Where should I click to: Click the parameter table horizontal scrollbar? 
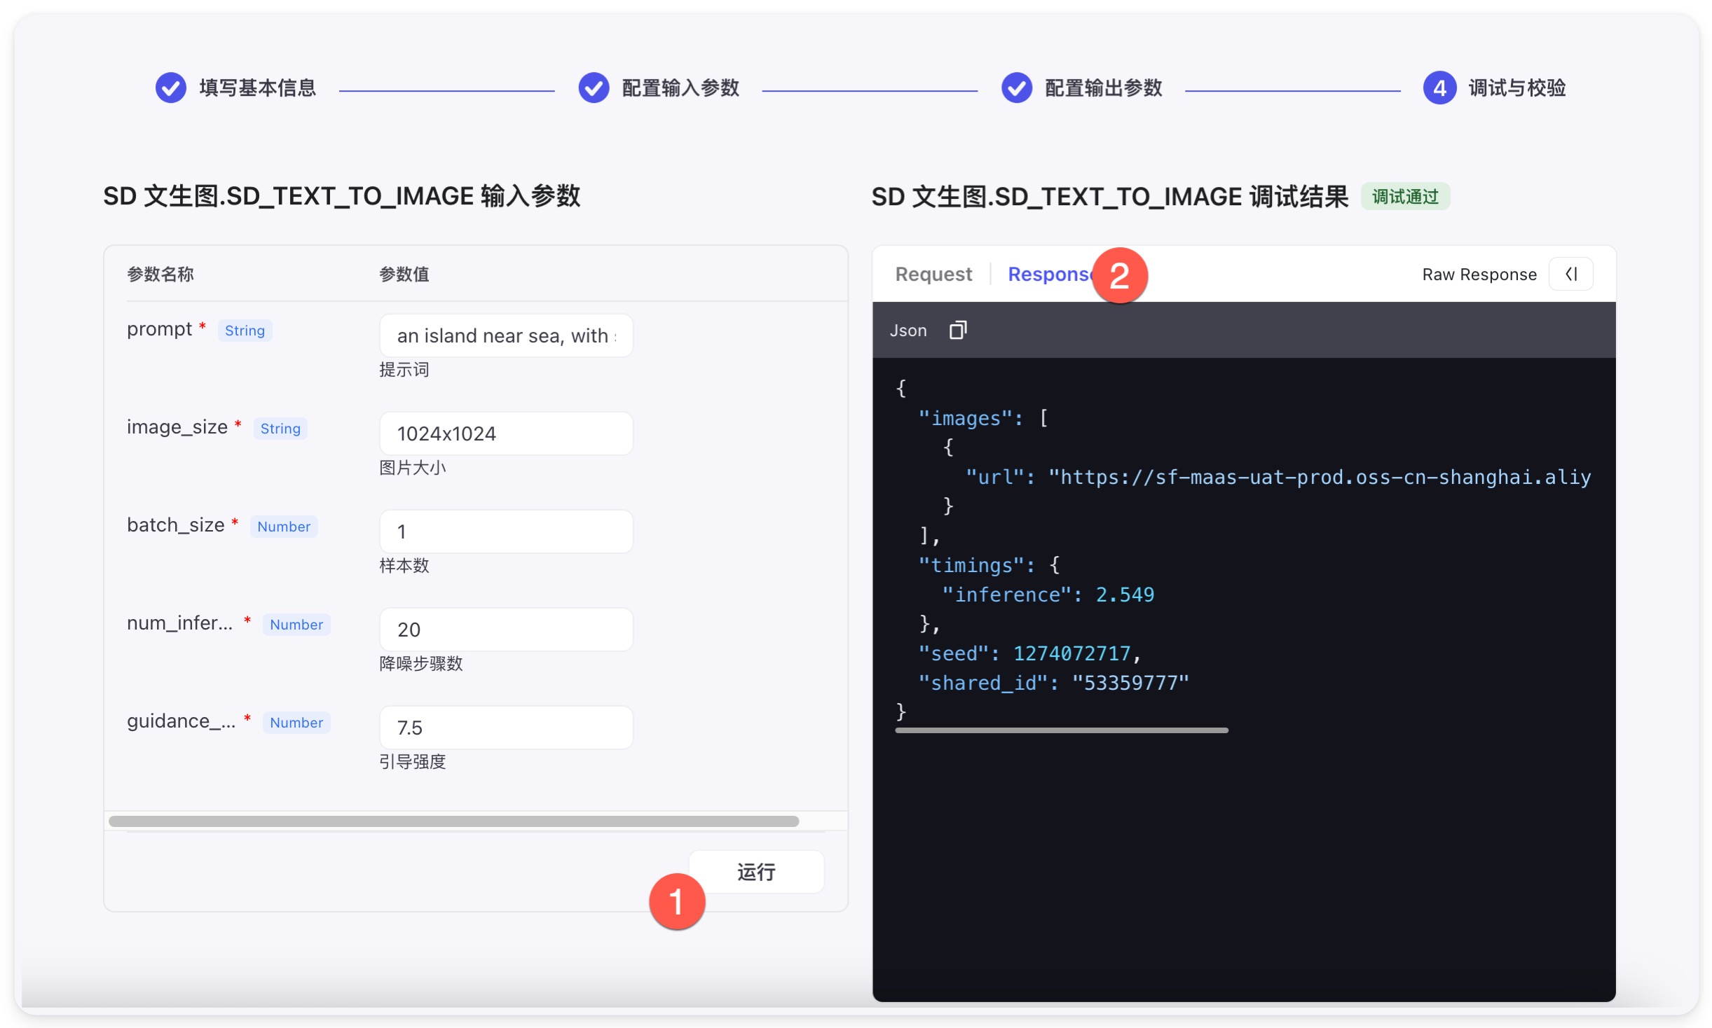coord(453,821)
